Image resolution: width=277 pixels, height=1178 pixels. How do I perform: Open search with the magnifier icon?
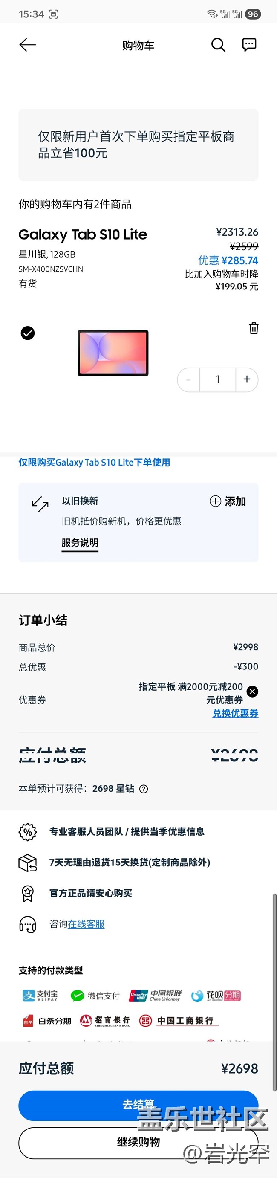[218, 45]
